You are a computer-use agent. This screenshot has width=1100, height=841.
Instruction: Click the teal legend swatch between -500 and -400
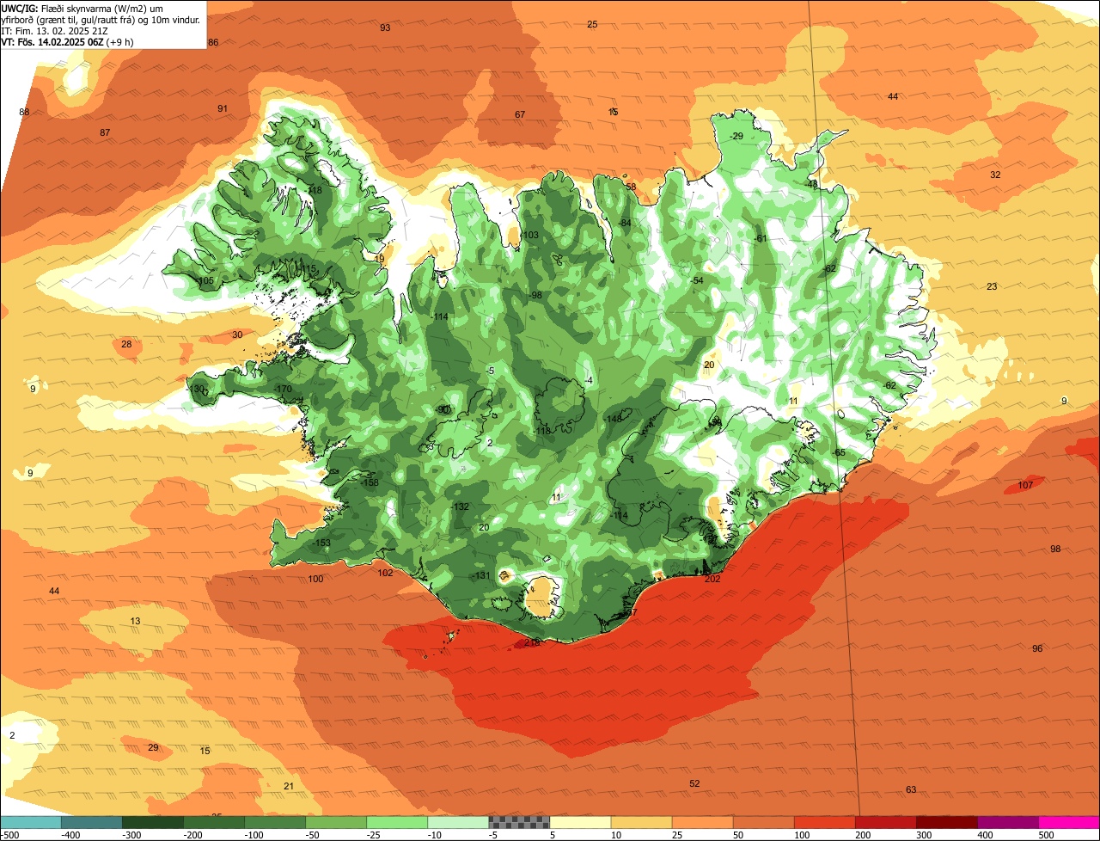tap(30, 822)
